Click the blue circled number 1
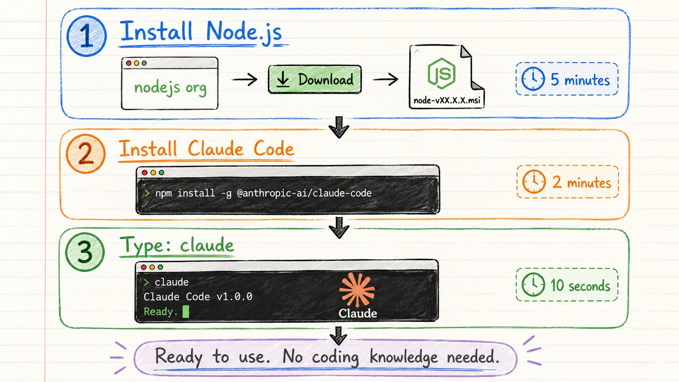 [86, 36]
